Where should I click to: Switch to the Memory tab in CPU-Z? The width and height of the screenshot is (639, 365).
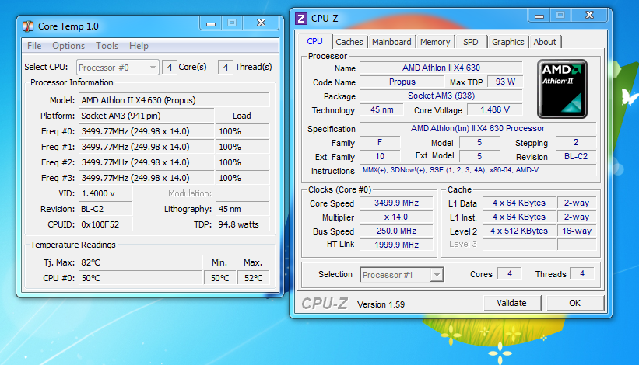point(435,42)
